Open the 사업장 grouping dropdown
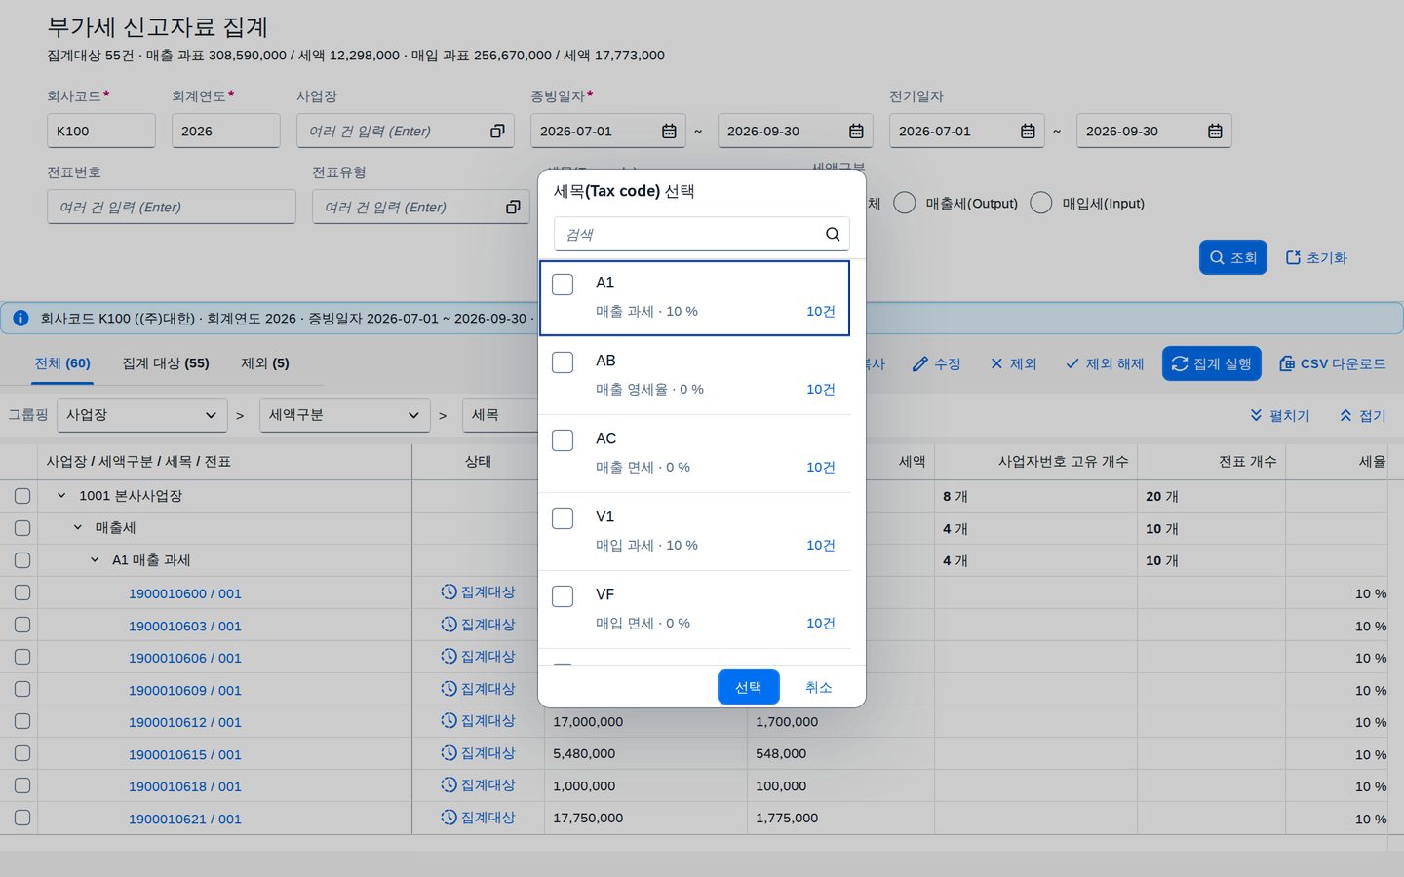The width and height of the screenshot is (1404, 877). click(142, 415)
